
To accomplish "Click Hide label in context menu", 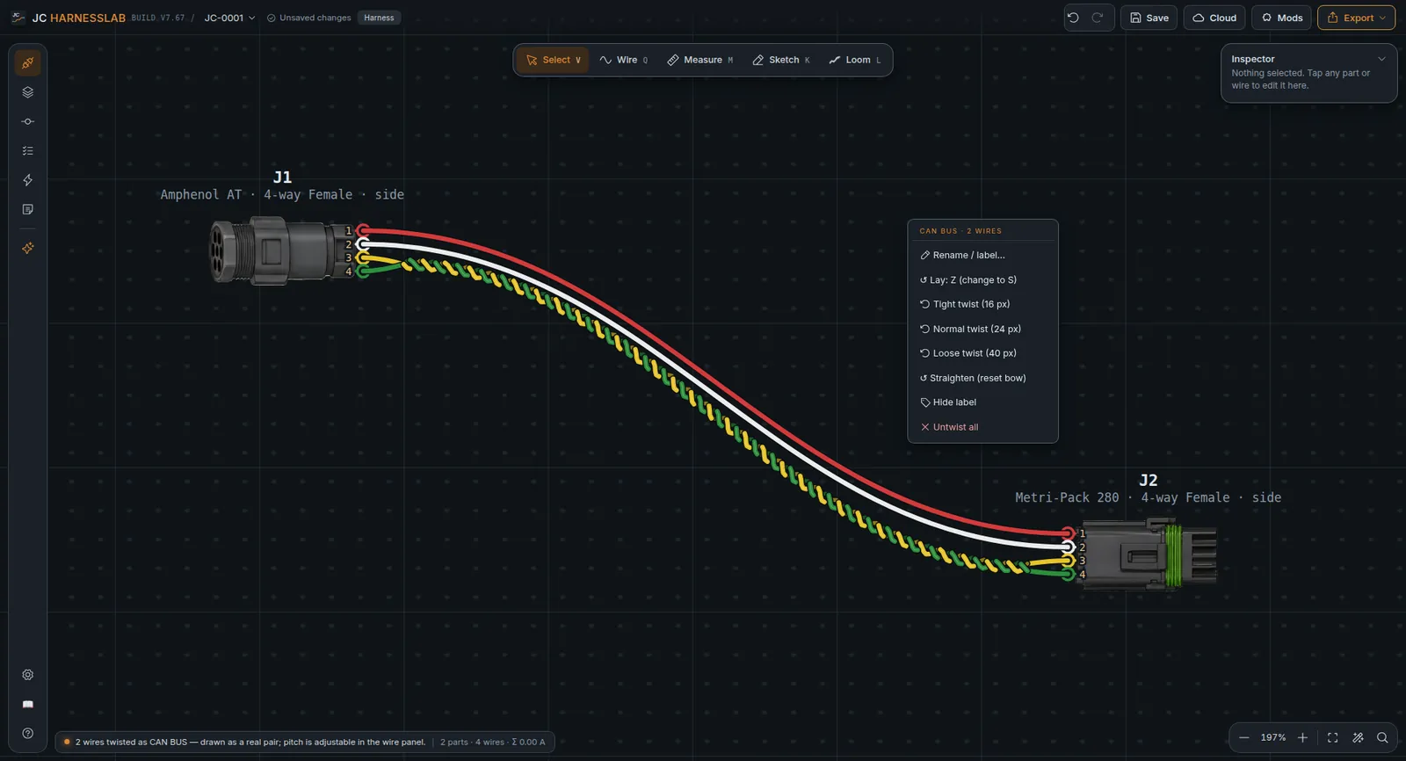I will click(x=982, y=402).
